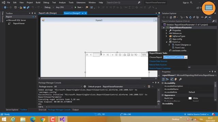This screenshot has width=218, height=122.
Task: Click the print icon on ReportViewer toolbar
Action: pos(125,55)
